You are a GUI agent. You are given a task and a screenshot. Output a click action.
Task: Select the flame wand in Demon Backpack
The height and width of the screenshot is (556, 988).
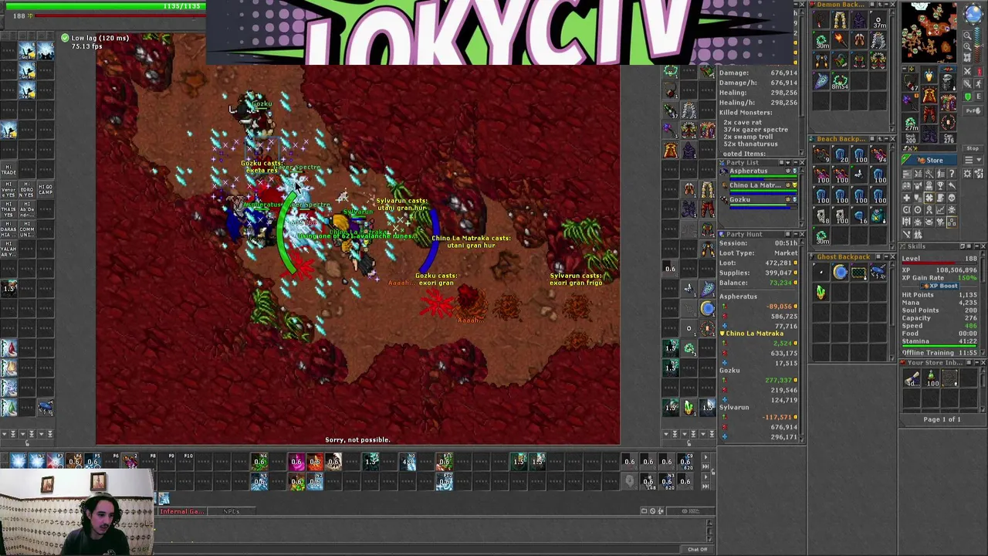pyautogui.click(x=840, y=39)
